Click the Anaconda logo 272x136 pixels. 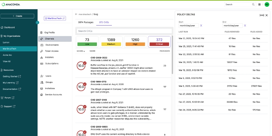coord(11,4)
